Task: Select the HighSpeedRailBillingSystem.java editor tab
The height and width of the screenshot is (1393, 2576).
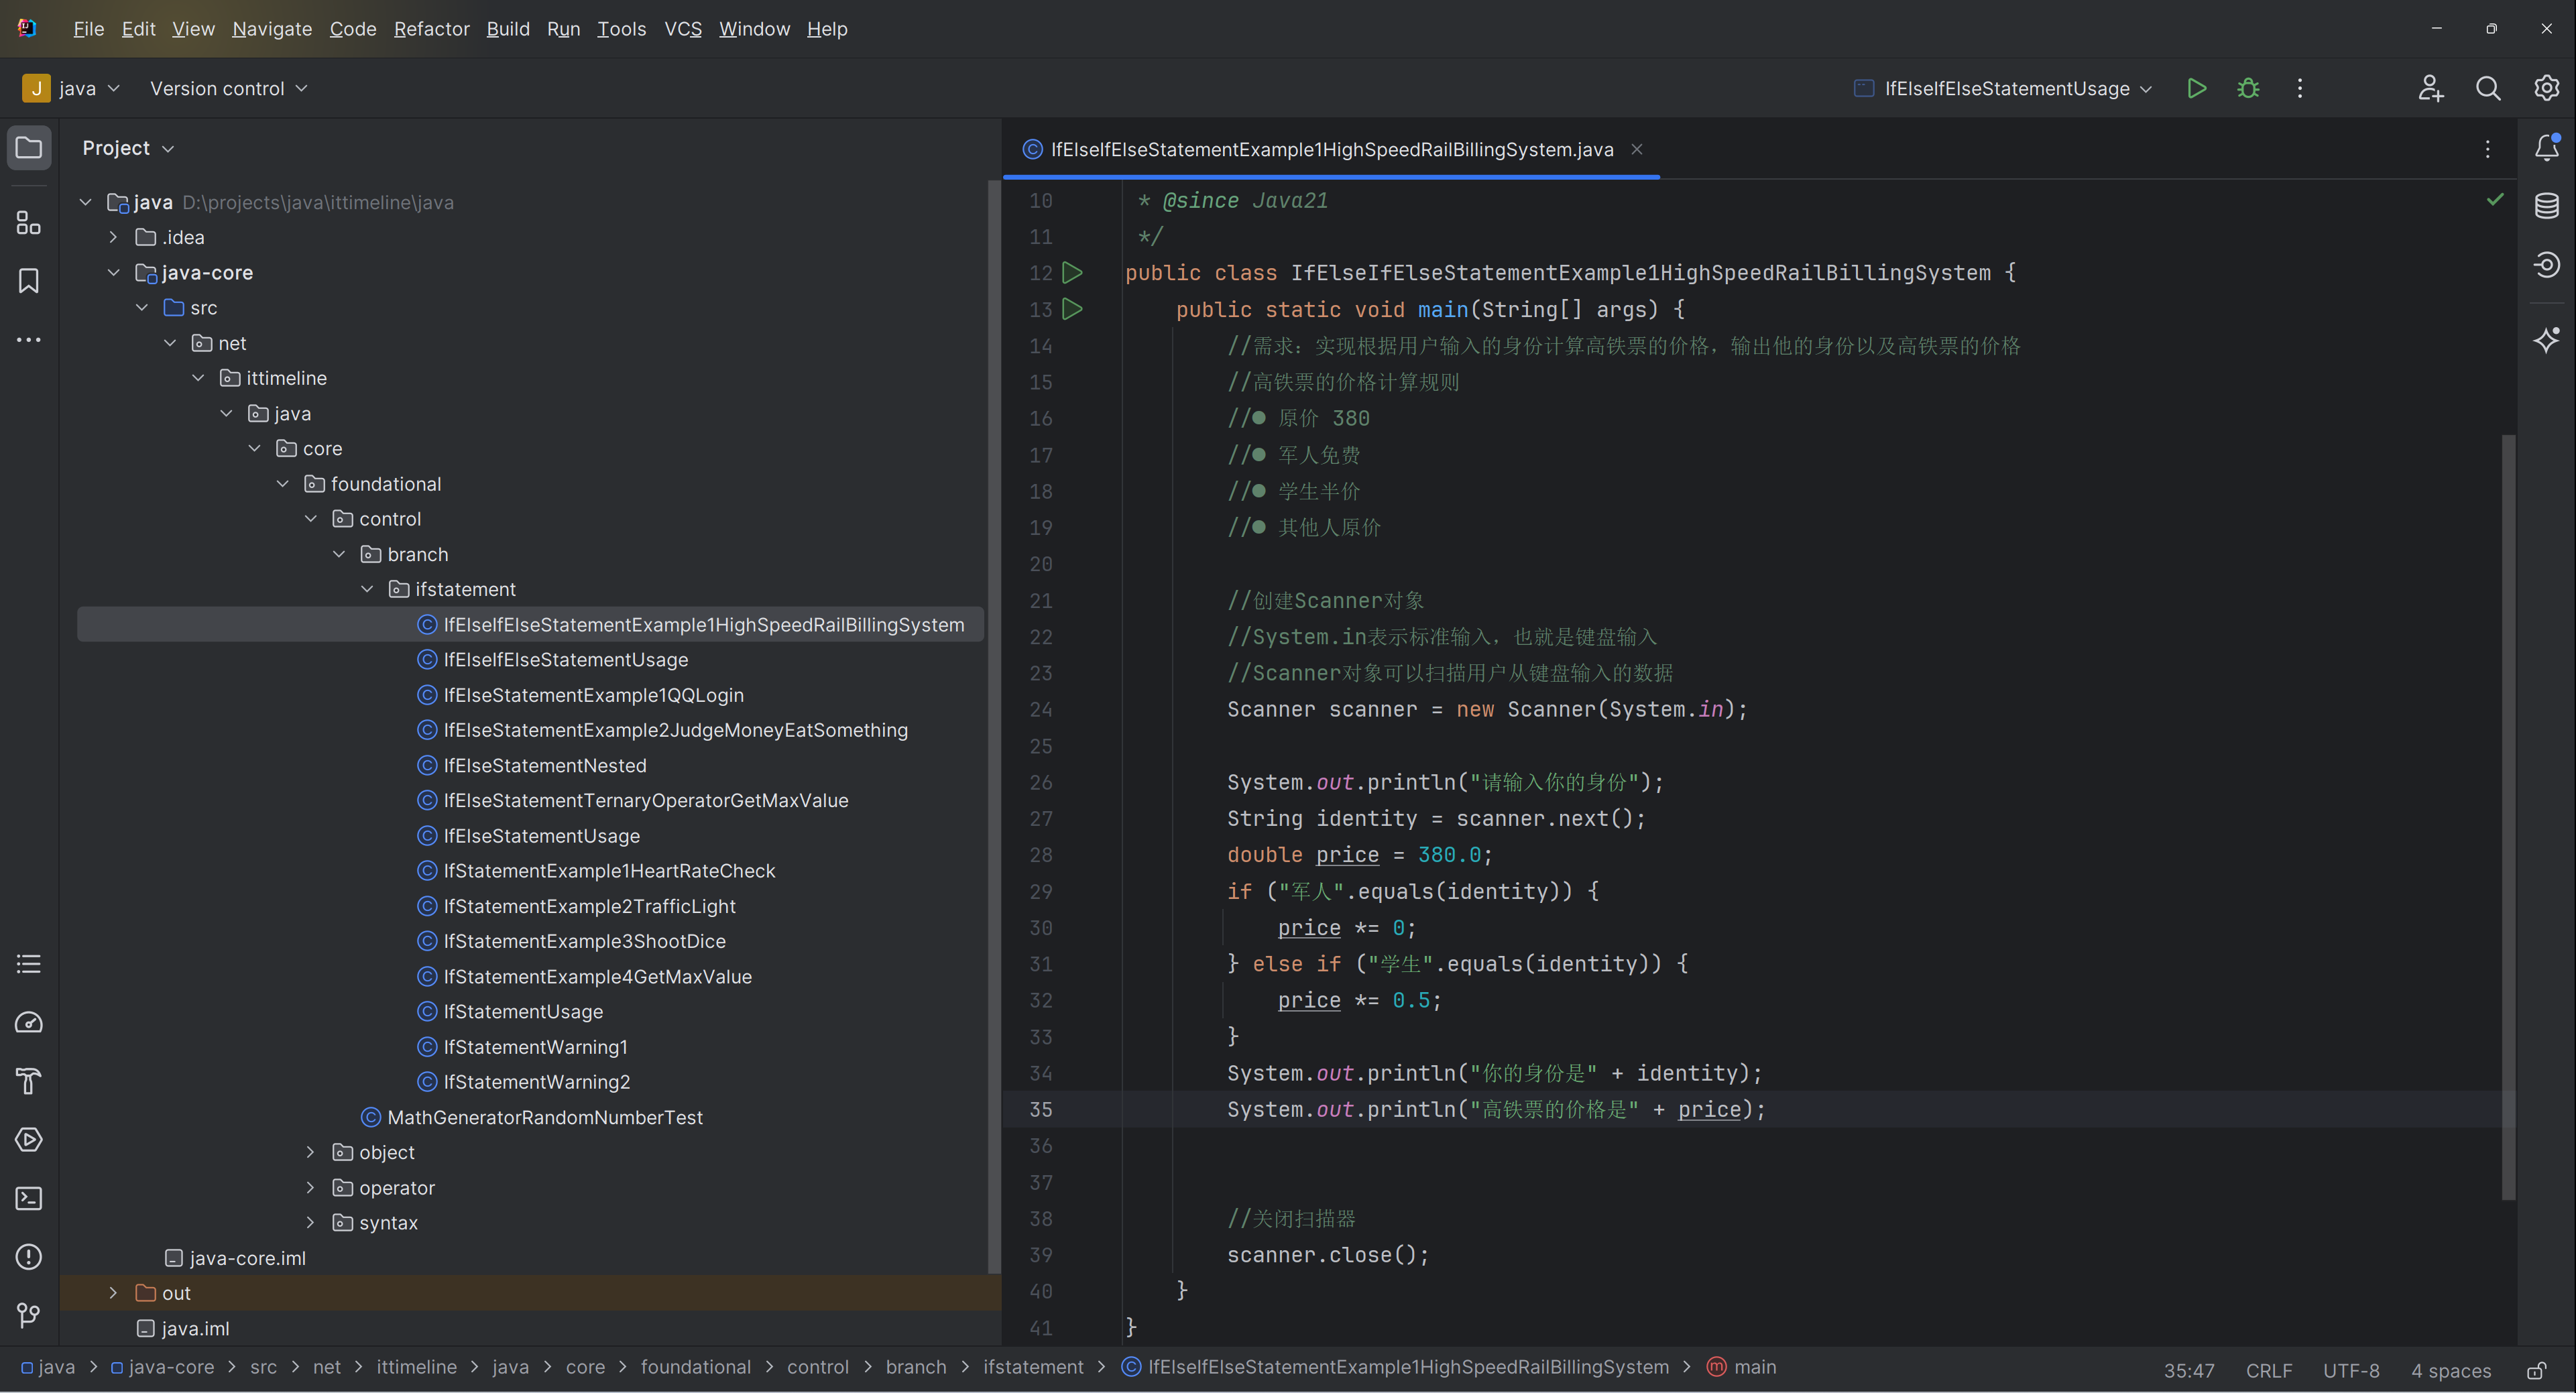Action: (x=1331, y=149)
